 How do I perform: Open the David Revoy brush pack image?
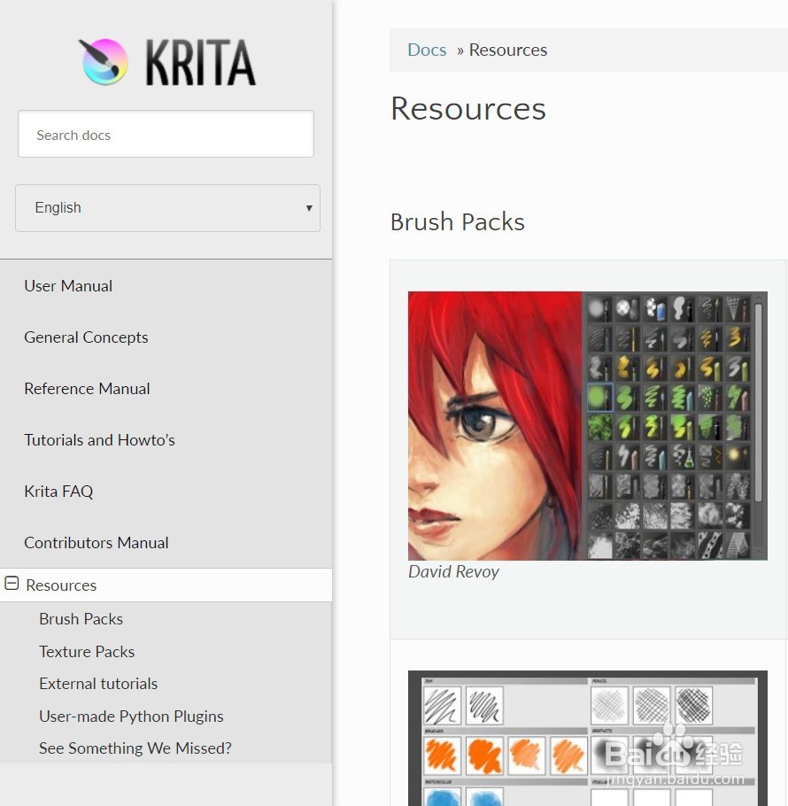pos(588,426)
